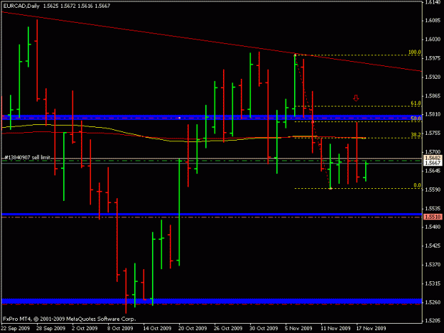The height and width of the screenshot is (333, 444).
Task: Select the Fibonacci 38.2 level label
Action: [x=416, y=135]
